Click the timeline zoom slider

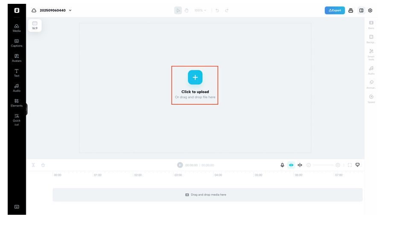[323, 165]
